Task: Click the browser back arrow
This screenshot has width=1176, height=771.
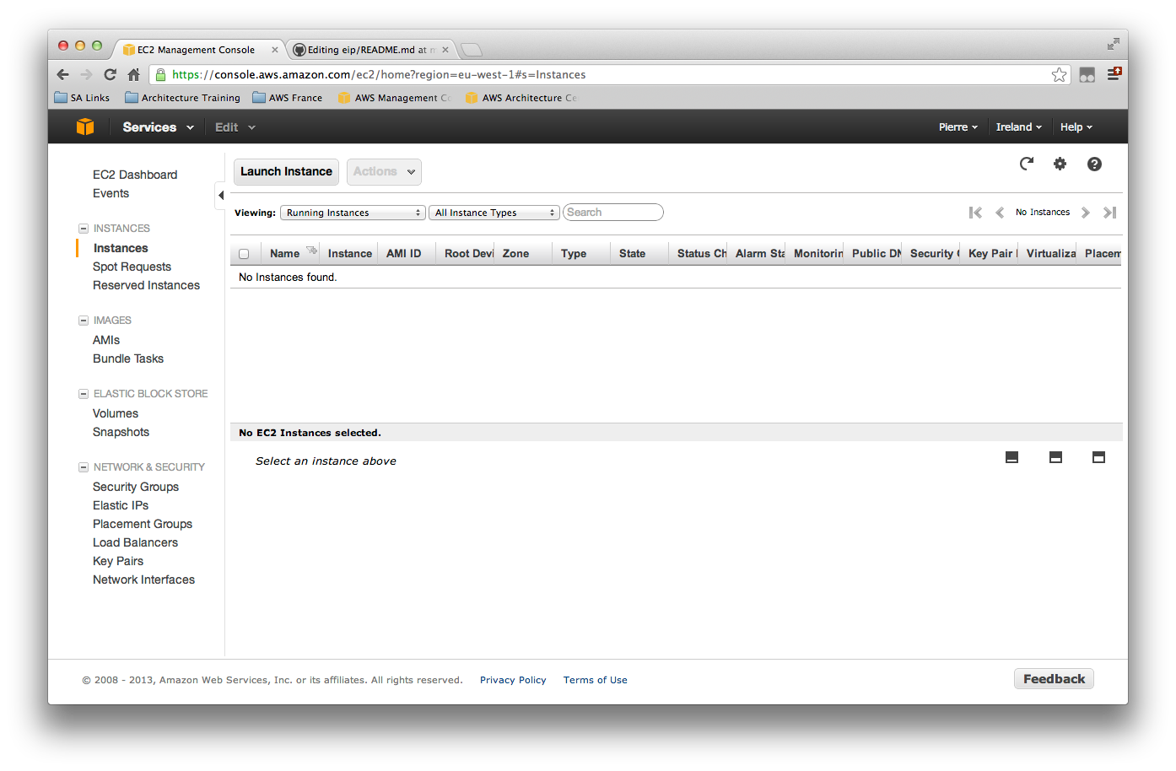Action: pos(63,74)
